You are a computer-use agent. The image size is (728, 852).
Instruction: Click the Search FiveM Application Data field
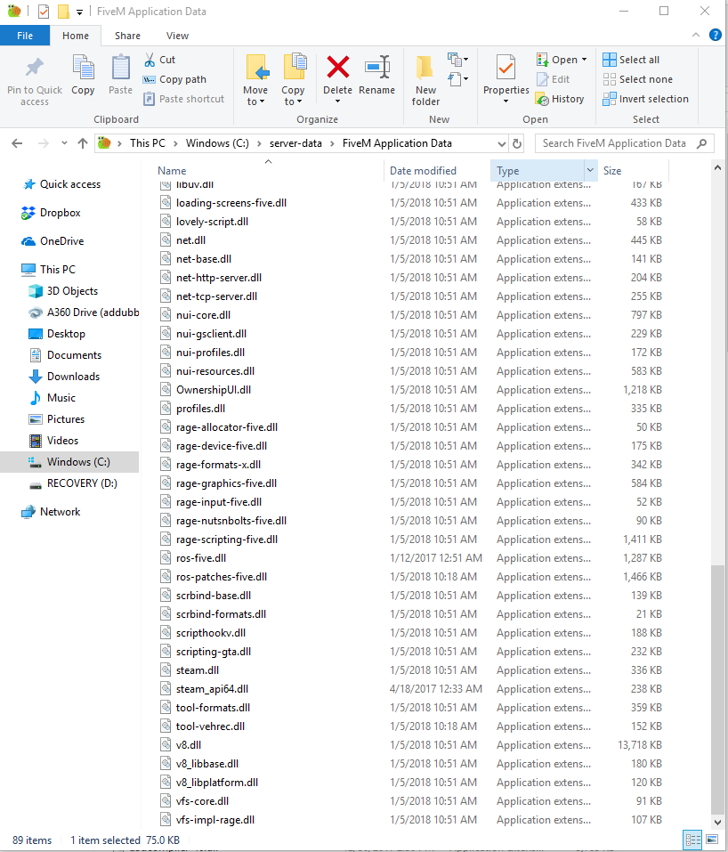click(624, 143)
